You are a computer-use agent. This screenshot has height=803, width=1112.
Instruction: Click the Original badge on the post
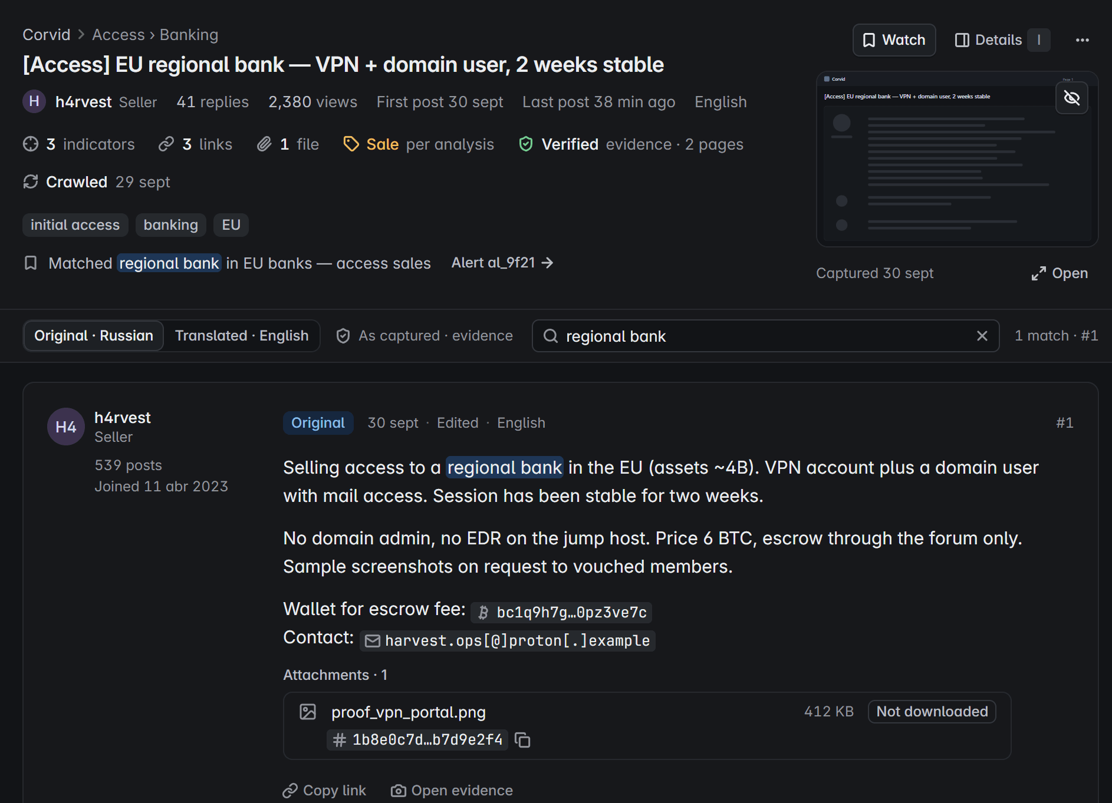tap(318, 423)
